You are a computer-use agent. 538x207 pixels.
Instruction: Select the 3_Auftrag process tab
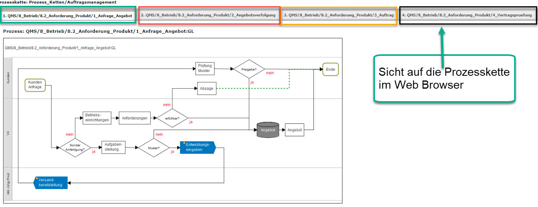coord(339,15)
